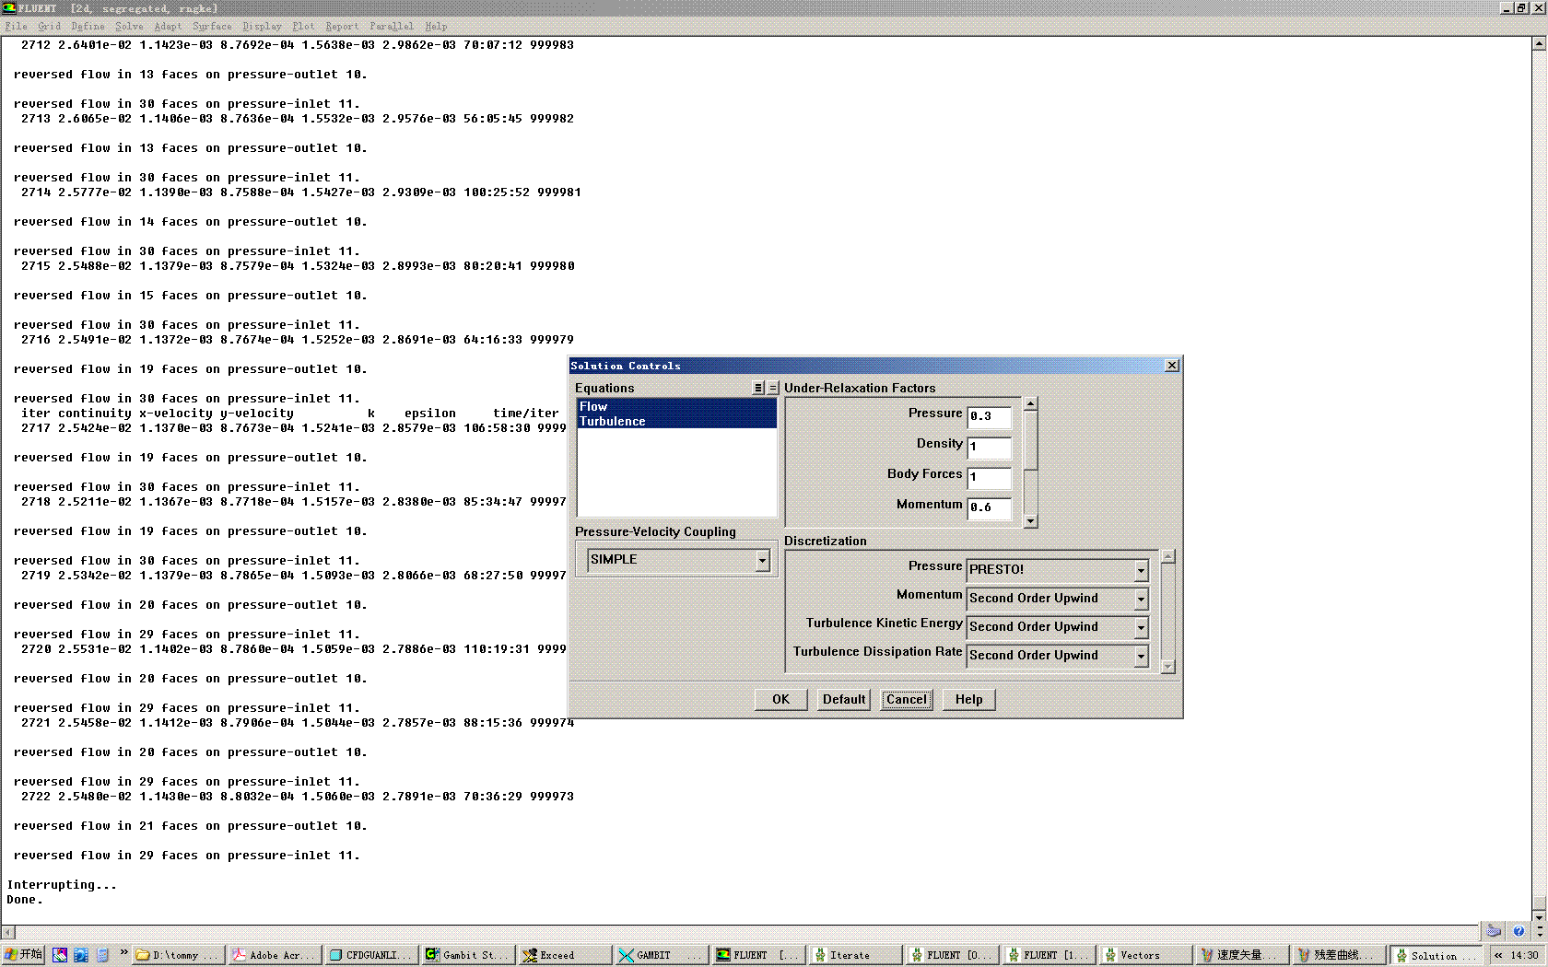Click select-all icon above Equations list
The height and width of the screenshot is (967, 1548).
coord(758,389)
